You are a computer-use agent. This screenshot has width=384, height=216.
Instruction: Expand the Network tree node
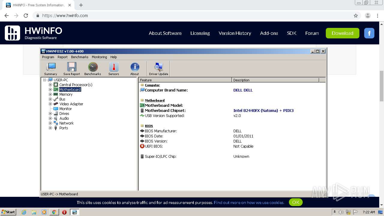click(50, 123)
